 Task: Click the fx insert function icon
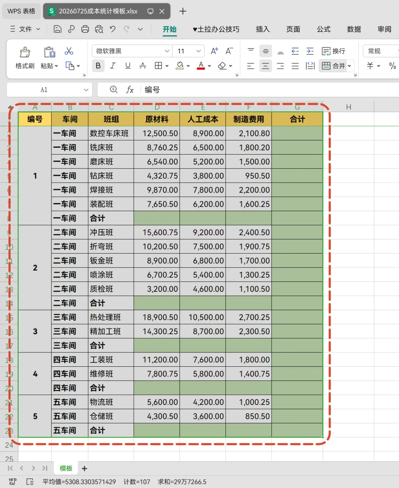click(x=130, y=89)
